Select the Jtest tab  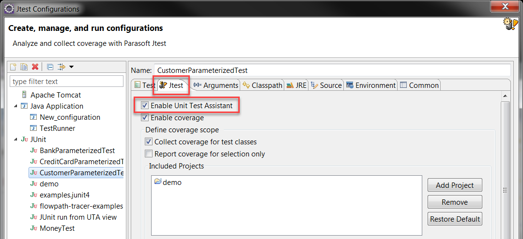(171, 85)
